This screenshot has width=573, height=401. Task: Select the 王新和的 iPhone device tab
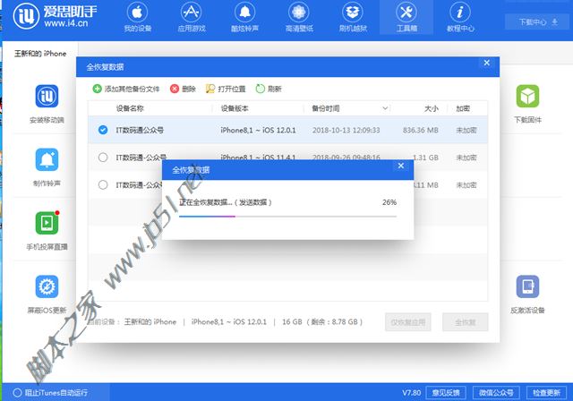pyautogui.click(x=40, y=54)
